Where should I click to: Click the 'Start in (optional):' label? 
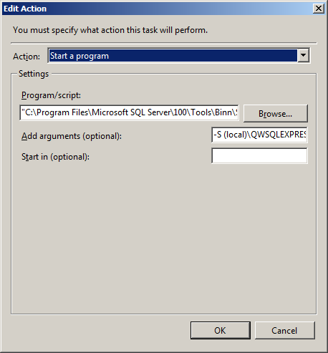click(55, 157)
